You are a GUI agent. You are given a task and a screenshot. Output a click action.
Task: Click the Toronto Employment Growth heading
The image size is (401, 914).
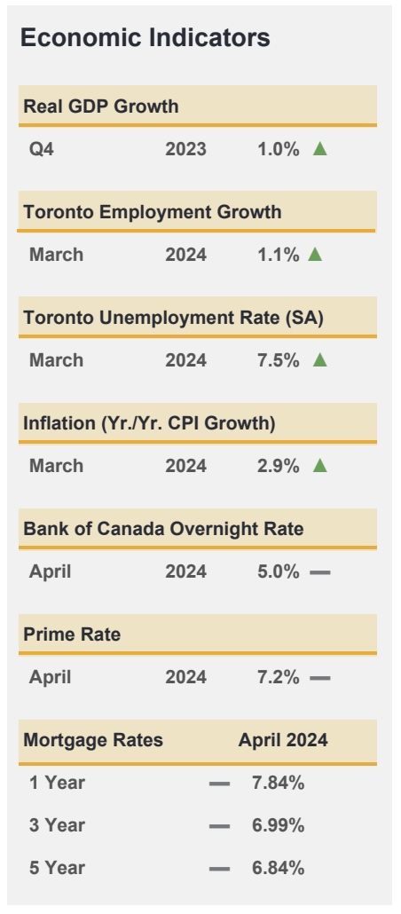(x=152, y=211)
